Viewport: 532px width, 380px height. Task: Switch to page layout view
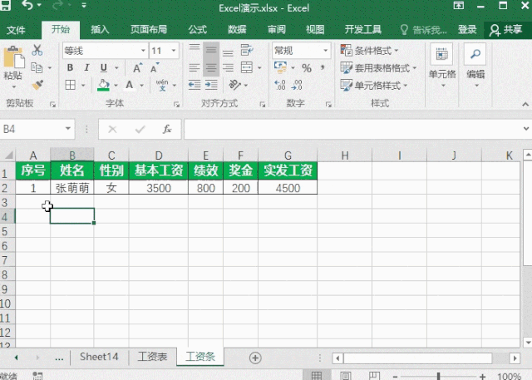(x=346, y=376)
